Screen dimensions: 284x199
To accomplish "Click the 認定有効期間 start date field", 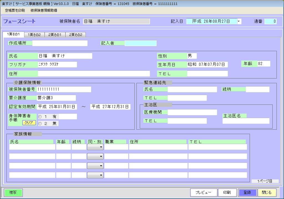I will 57,107.
